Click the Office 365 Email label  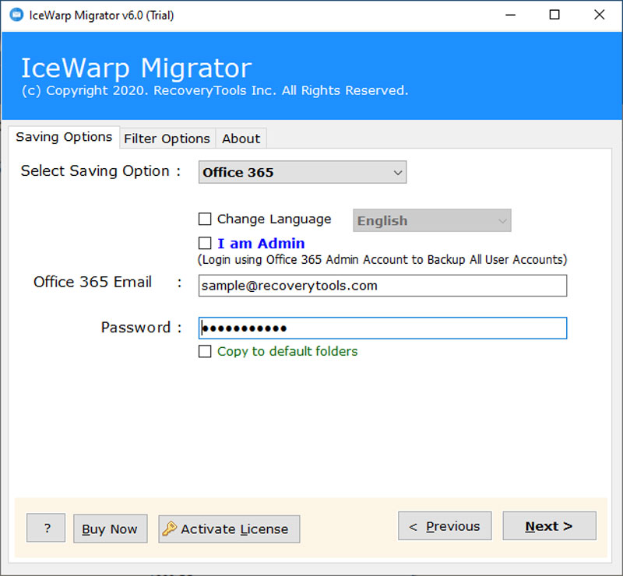tap(93, 282)
